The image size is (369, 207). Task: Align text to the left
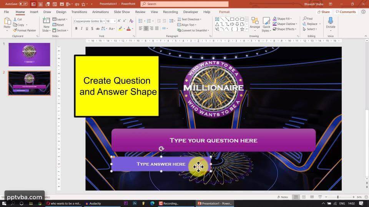coord(141,28)
